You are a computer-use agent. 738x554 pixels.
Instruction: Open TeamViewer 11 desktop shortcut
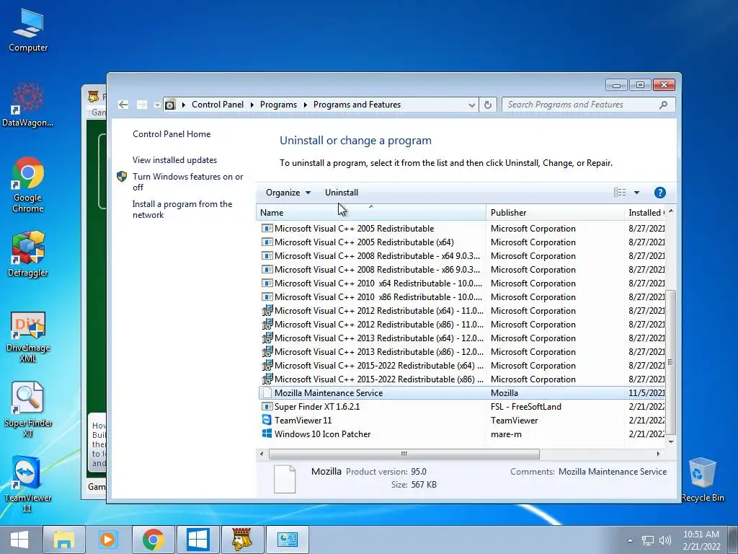28,484
